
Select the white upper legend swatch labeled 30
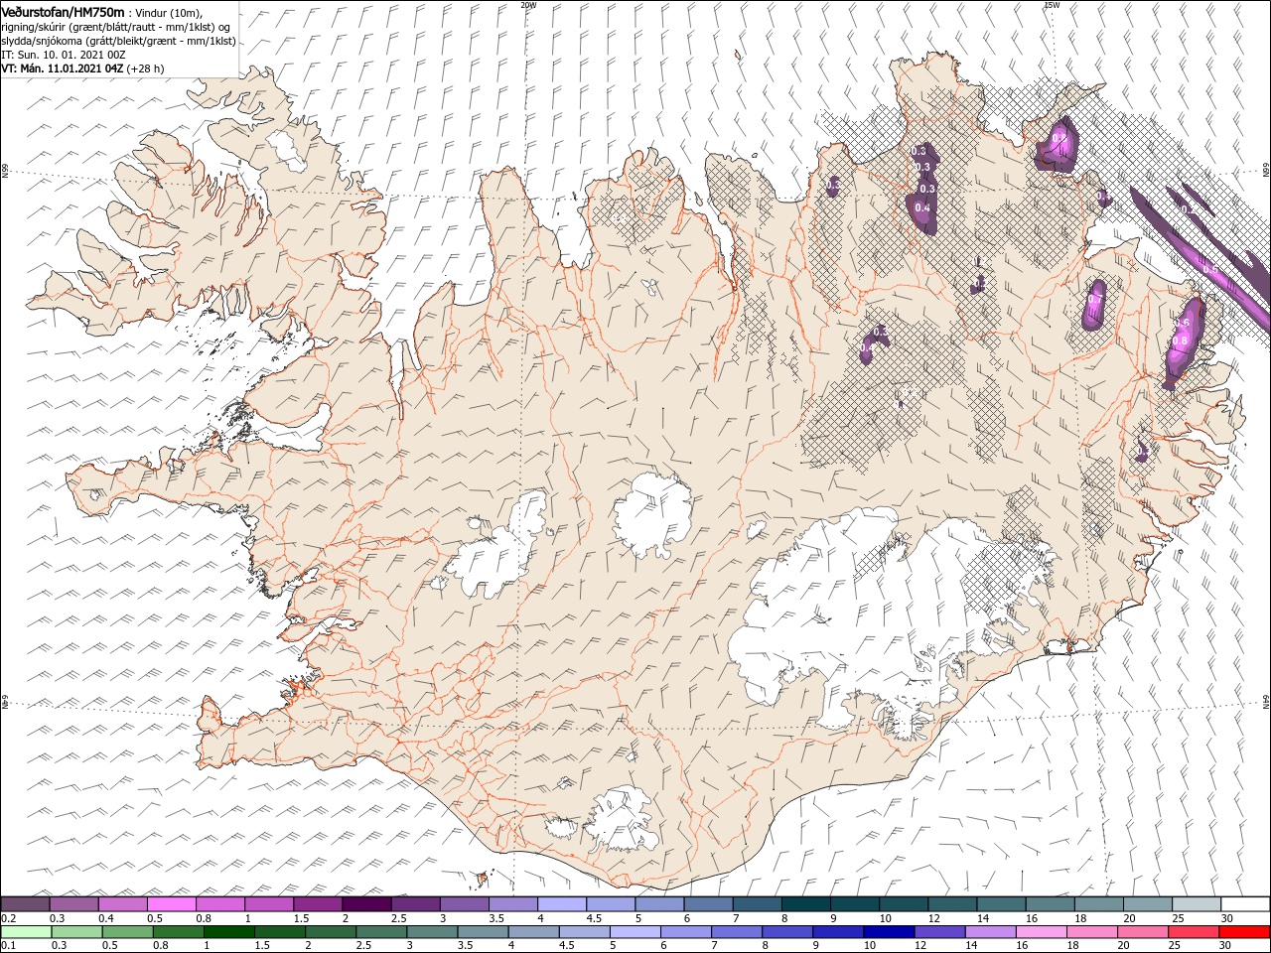click(1244, 904)
